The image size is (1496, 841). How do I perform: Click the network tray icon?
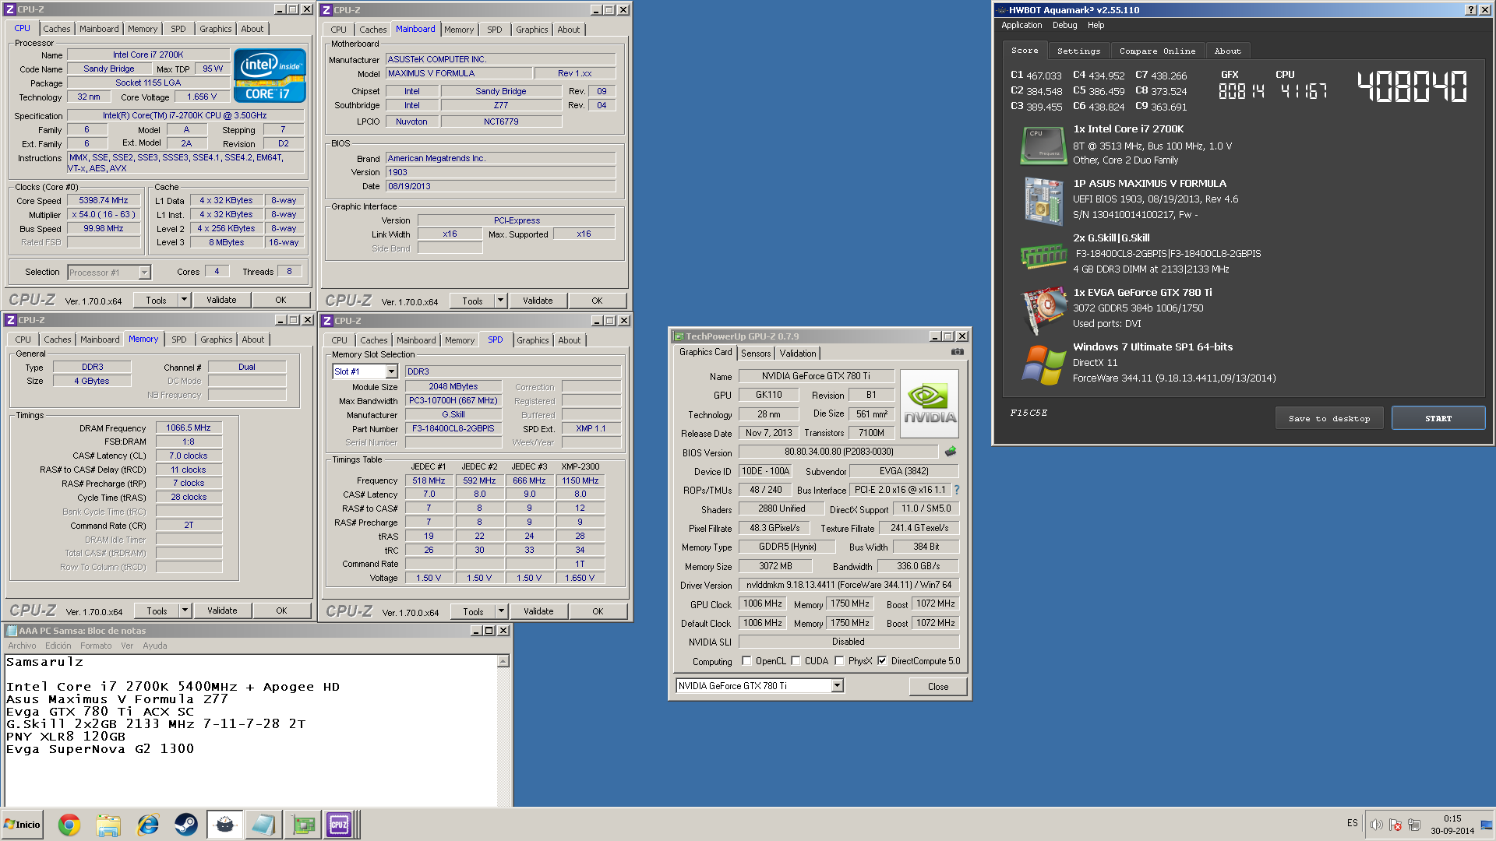1414,825
